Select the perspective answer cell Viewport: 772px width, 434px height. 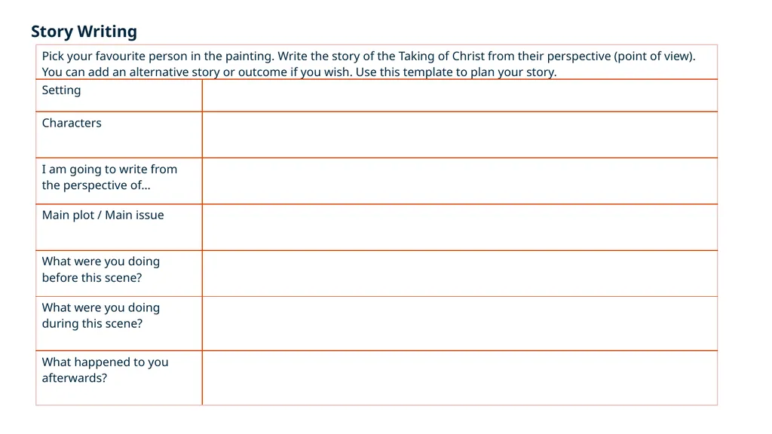pos(460,181)
